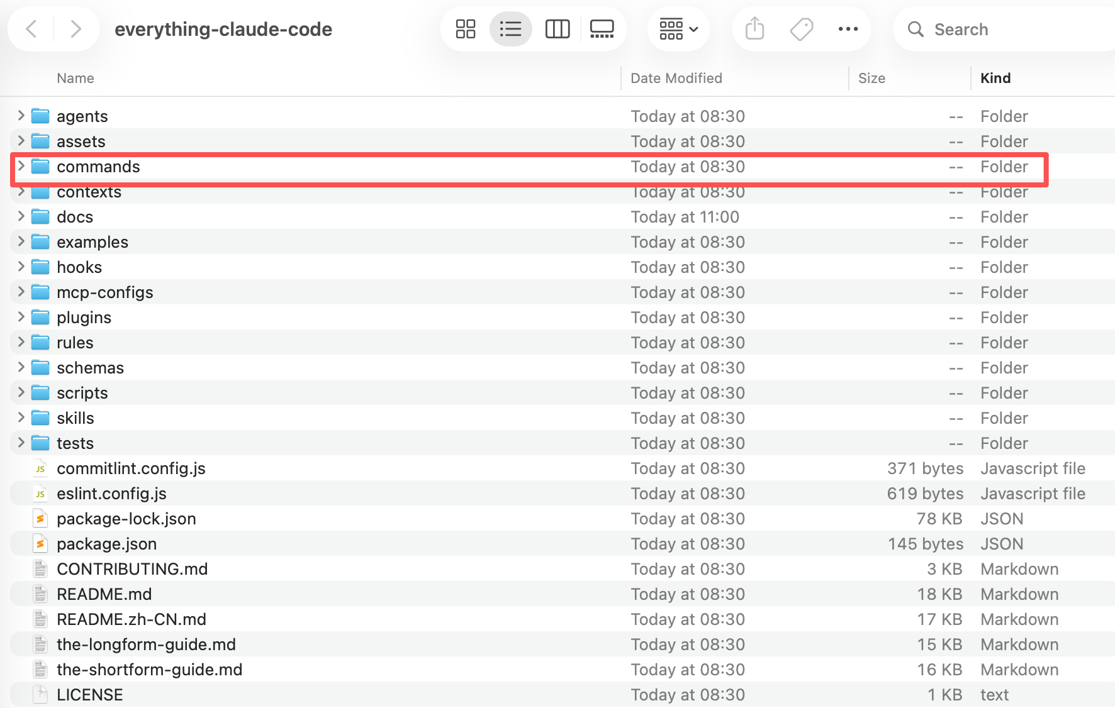The image size is (1115, 708).
Task: Select the the-longform-guide.md file name
Action: 146,644
